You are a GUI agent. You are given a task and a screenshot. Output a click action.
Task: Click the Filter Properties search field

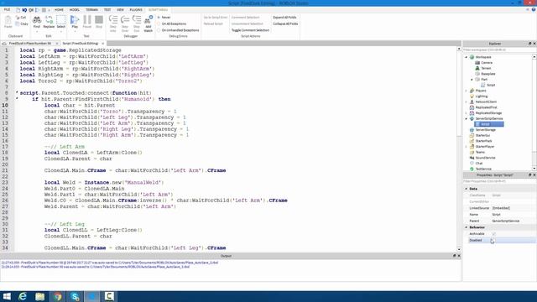(x=499, y=181)
